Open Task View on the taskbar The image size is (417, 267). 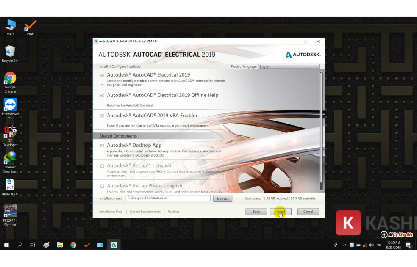pos(33,245)
